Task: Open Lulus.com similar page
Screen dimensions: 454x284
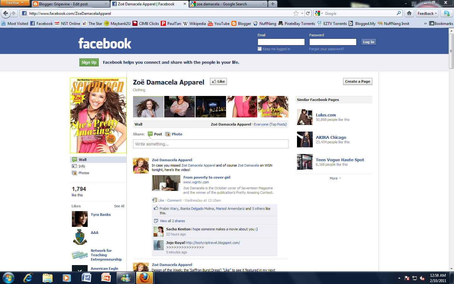Action: (326, 115)
